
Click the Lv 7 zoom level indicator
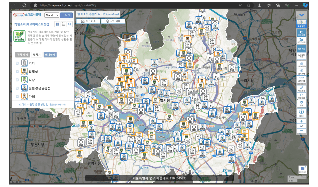301,126
